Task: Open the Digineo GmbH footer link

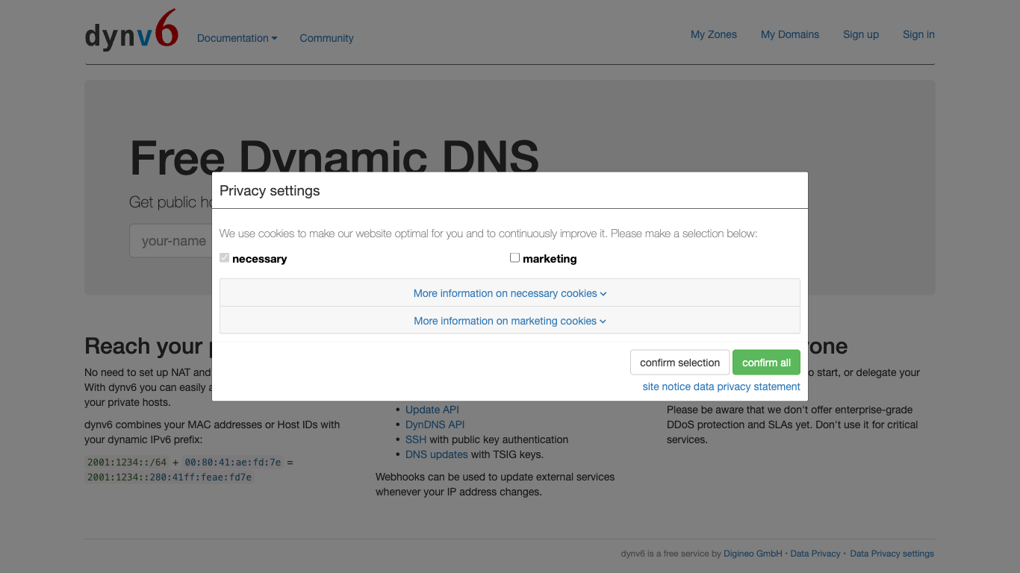Action: pos(753,554)
